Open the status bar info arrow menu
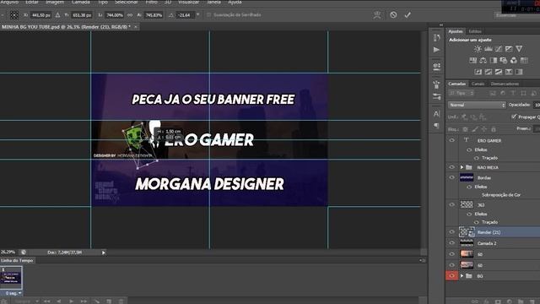The image size is (540, 304). 103,252
